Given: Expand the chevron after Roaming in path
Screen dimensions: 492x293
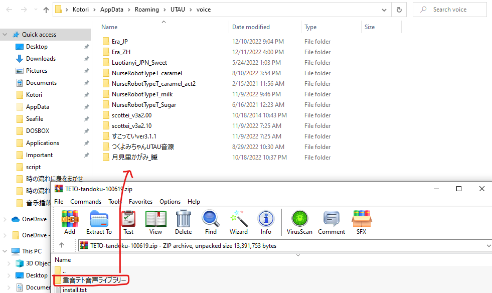Looking at the screenshot, I should point(165,10).
